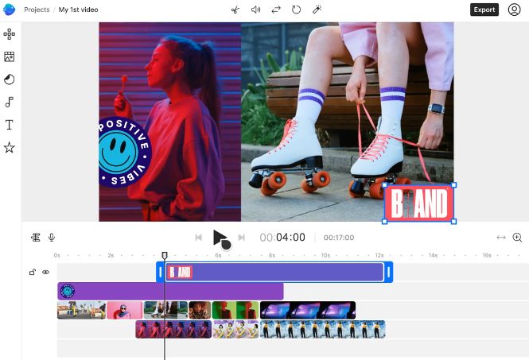
Task: Click the Export button
Action: coord(484,10)
